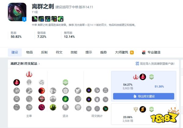Open the 大师建筑 tab with N badge

(124, 52)
